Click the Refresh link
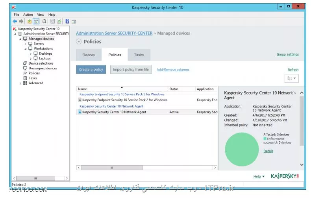 click(293, 70)
